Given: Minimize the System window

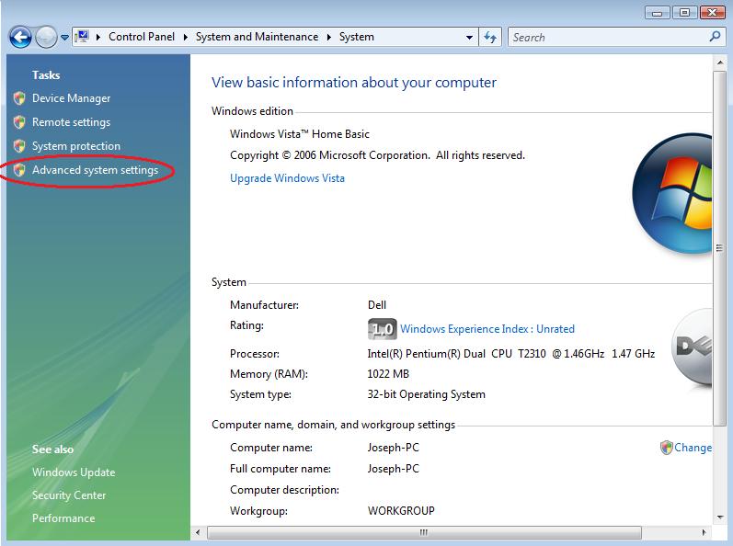Looking at the screenshot, I should [657, 13].
